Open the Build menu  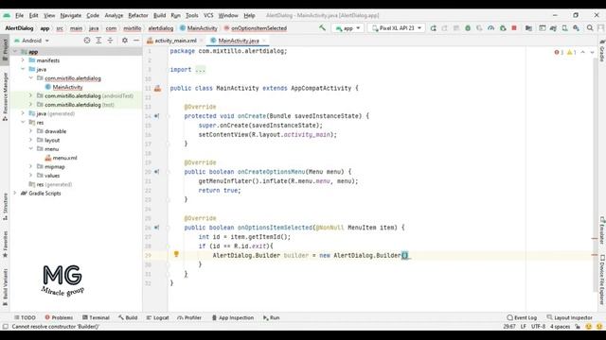click(x=159, y=15)
